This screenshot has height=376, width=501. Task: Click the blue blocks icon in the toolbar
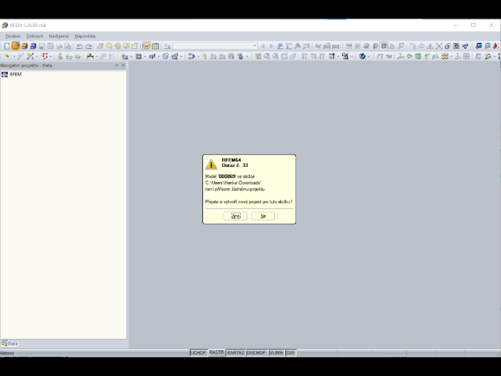tap(33, 46)
